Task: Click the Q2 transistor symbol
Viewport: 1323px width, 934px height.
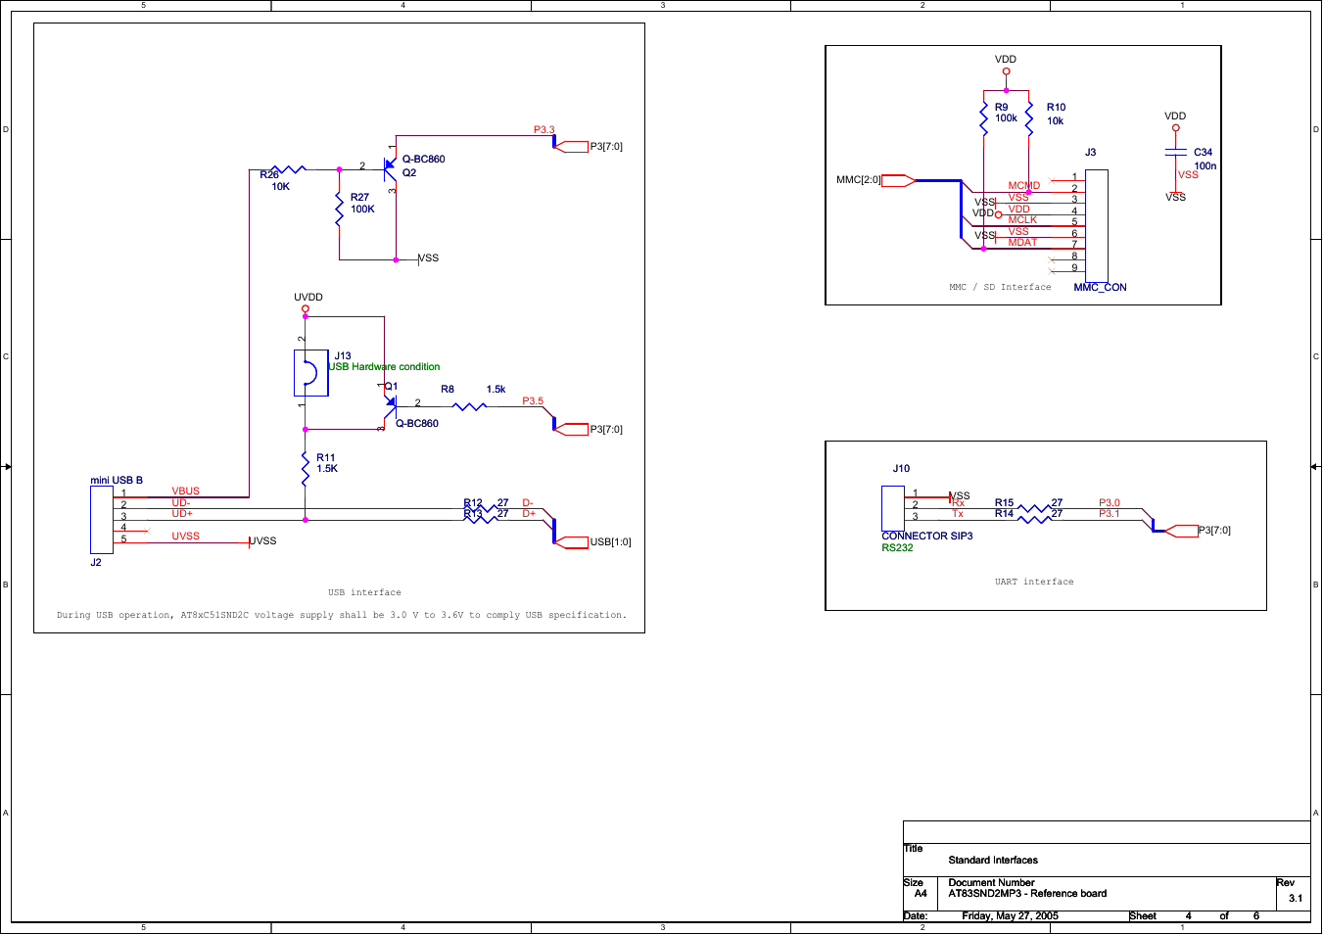Action: click(x=390, y=169)
